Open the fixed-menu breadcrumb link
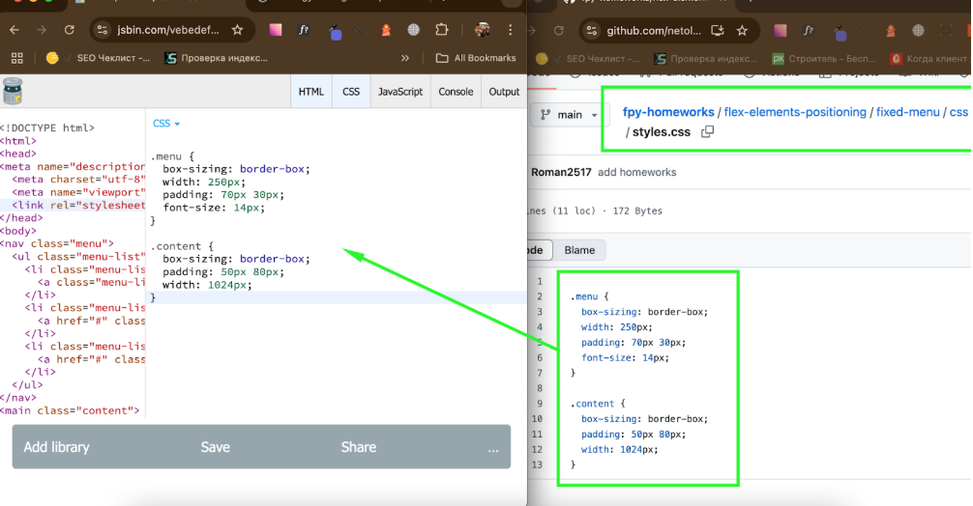This screenshot has height=506, width=973. [x=908, y=112]
